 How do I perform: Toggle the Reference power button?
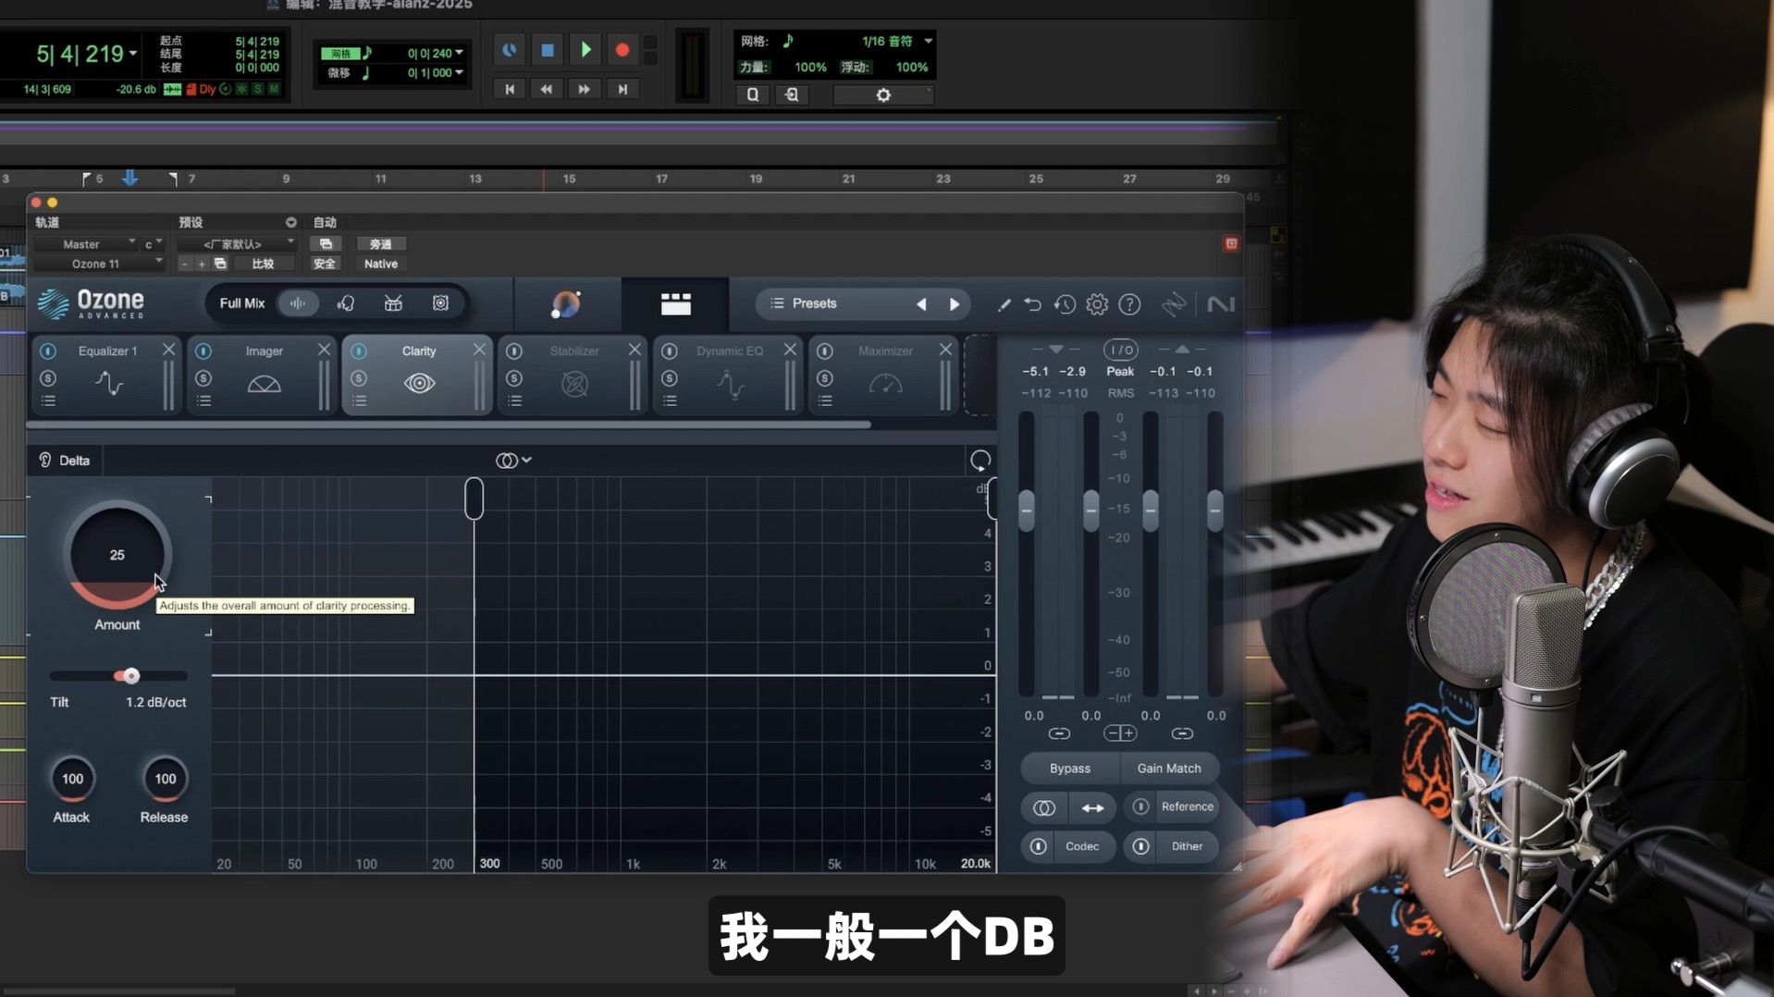pyautogui.click(x=1140, y=806)
